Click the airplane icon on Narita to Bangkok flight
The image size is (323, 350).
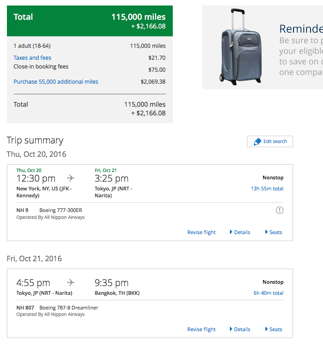click(70, 282)
